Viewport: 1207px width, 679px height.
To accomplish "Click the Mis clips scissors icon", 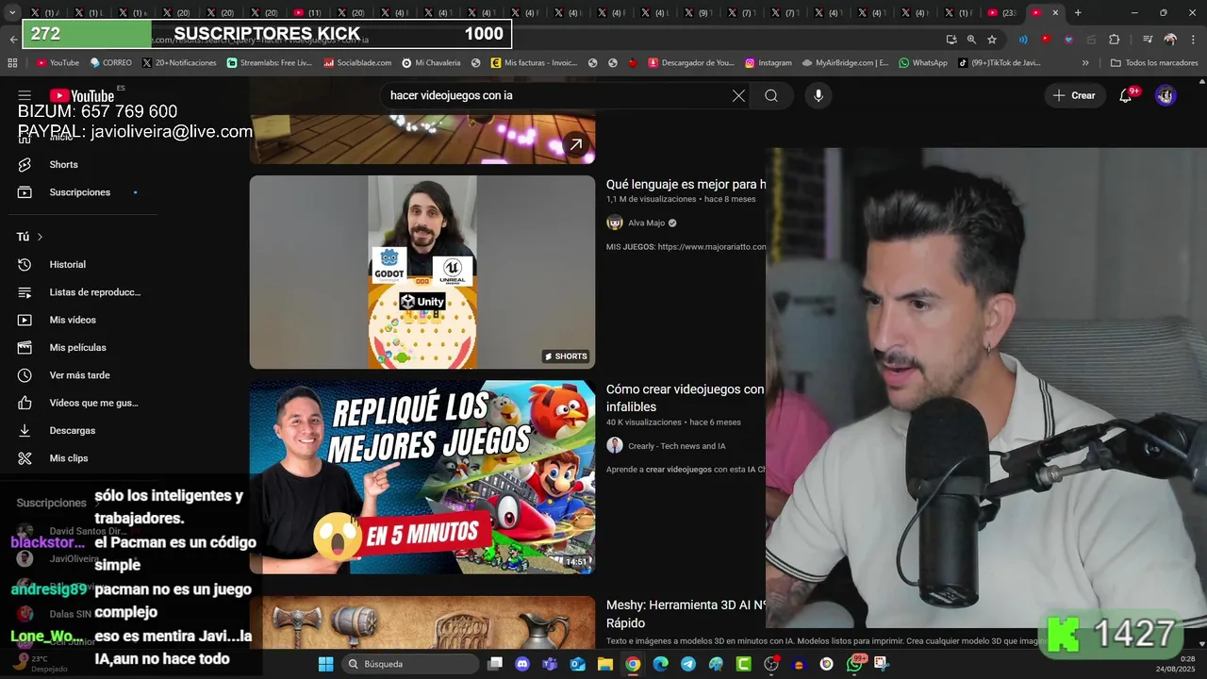I will tap(25, 458).
